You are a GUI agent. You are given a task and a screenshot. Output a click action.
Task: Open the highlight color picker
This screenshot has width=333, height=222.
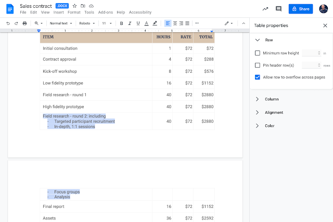click(155, 23)
